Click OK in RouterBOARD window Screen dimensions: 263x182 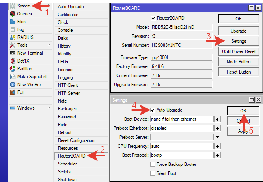click(239, 18)
